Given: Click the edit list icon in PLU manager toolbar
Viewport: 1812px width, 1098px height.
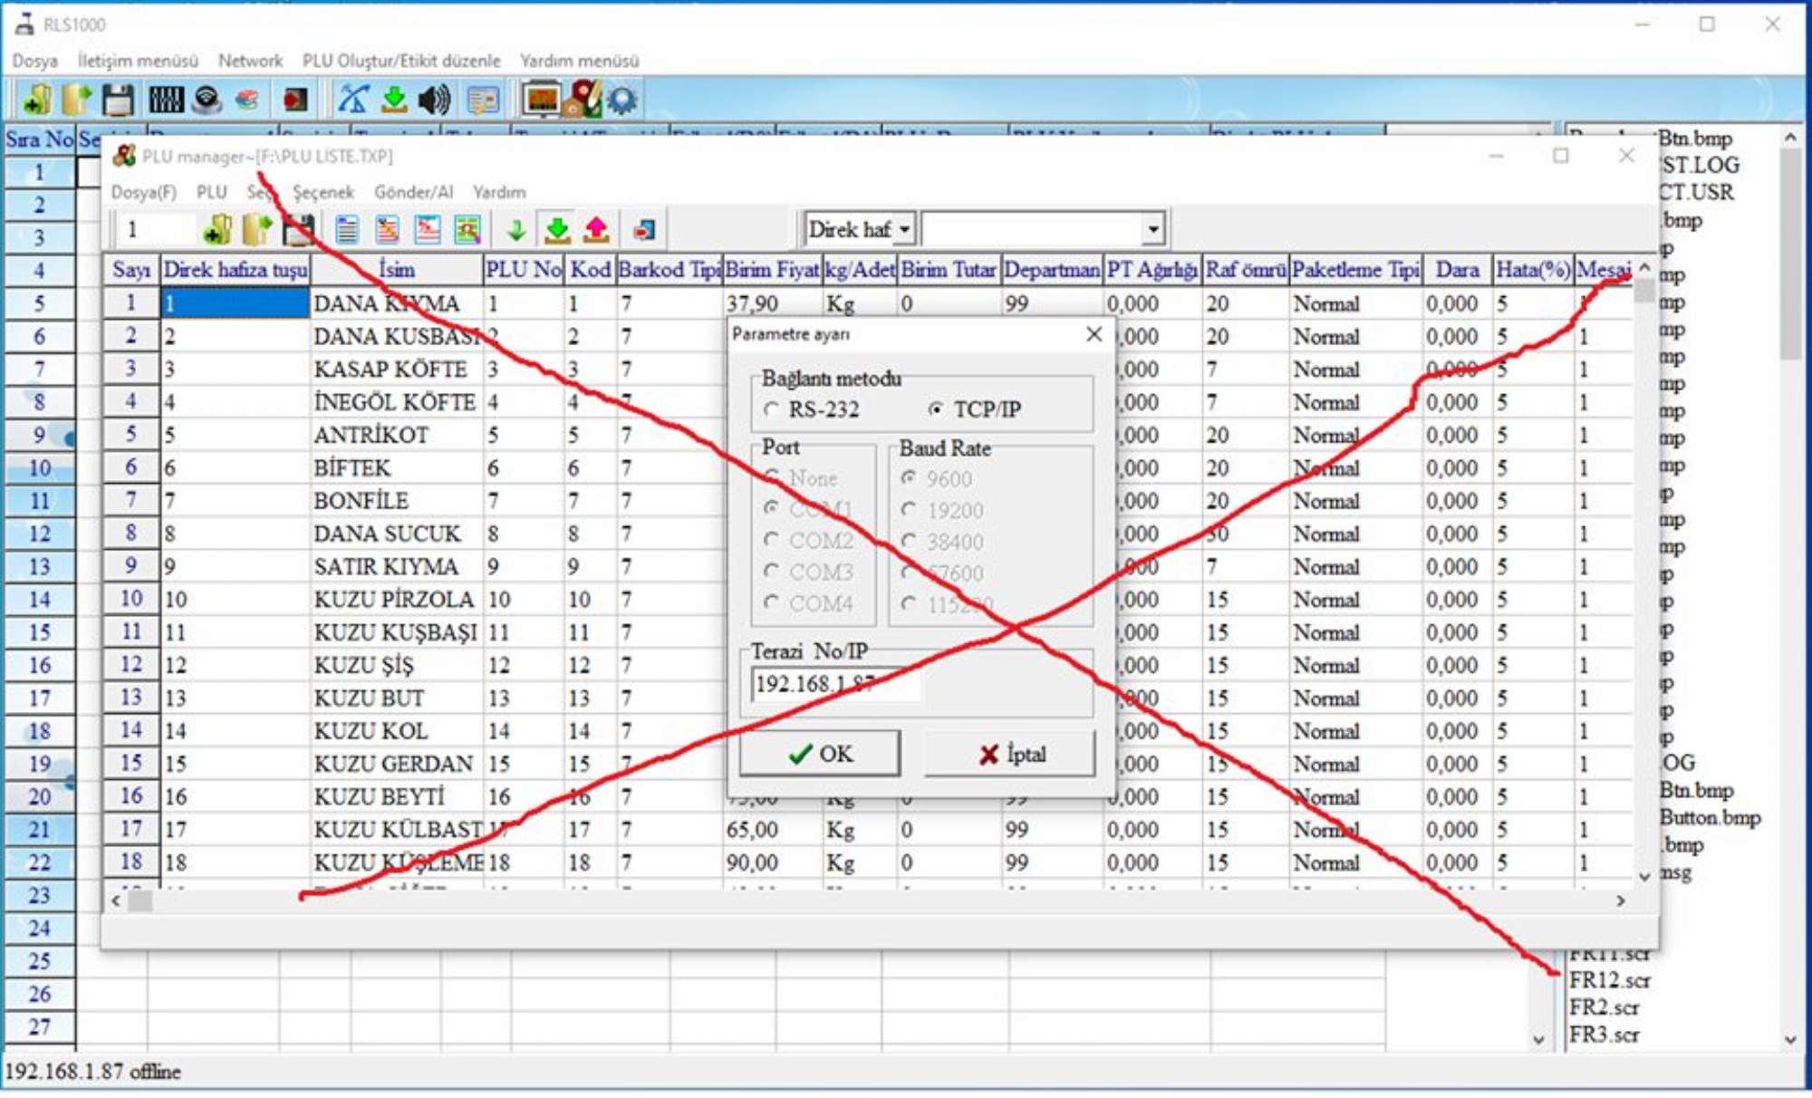Looking at the screenshot, I should 387,230.
